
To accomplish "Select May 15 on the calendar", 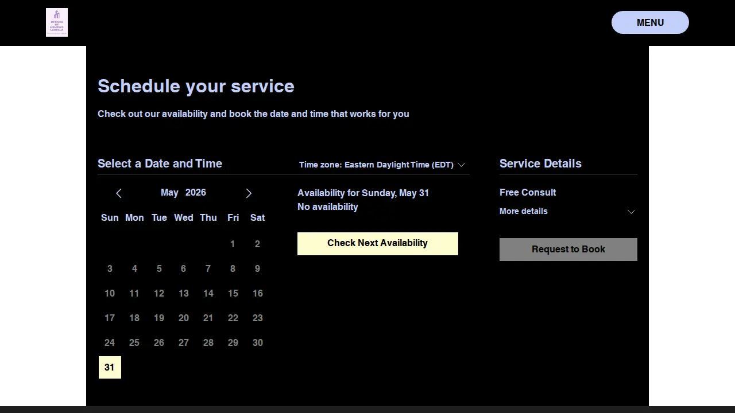I will pos(233,293).
